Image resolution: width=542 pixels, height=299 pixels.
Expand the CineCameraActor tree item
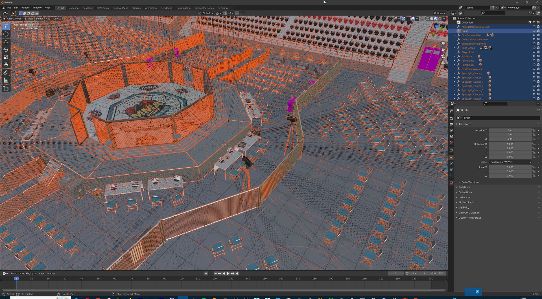pyautogui.click(x=454, y=35)
